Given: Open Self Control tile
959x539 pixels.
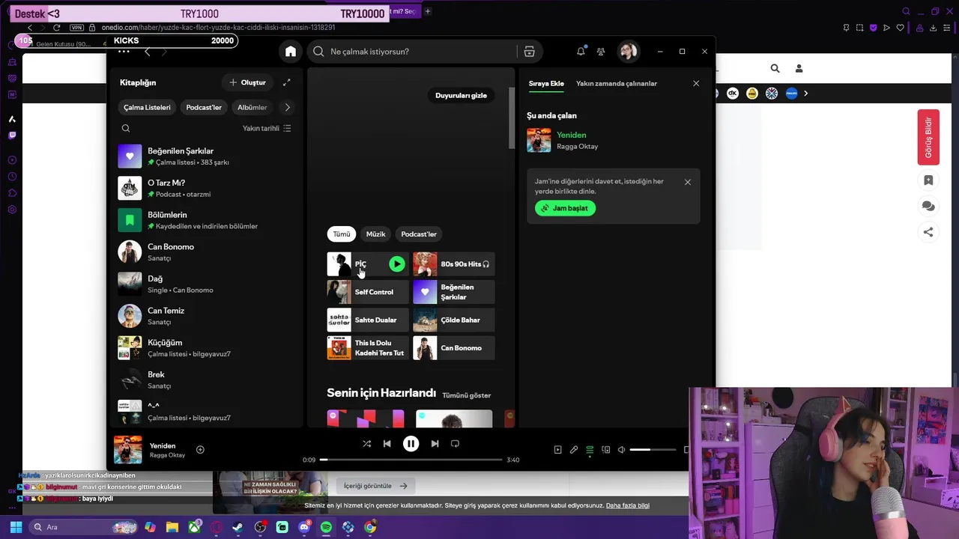Looking at the screenshot, I should point(368,292).
